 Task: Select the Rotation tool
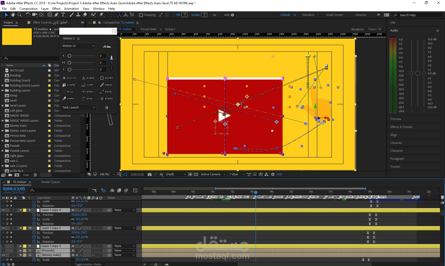tap(28, 15)
